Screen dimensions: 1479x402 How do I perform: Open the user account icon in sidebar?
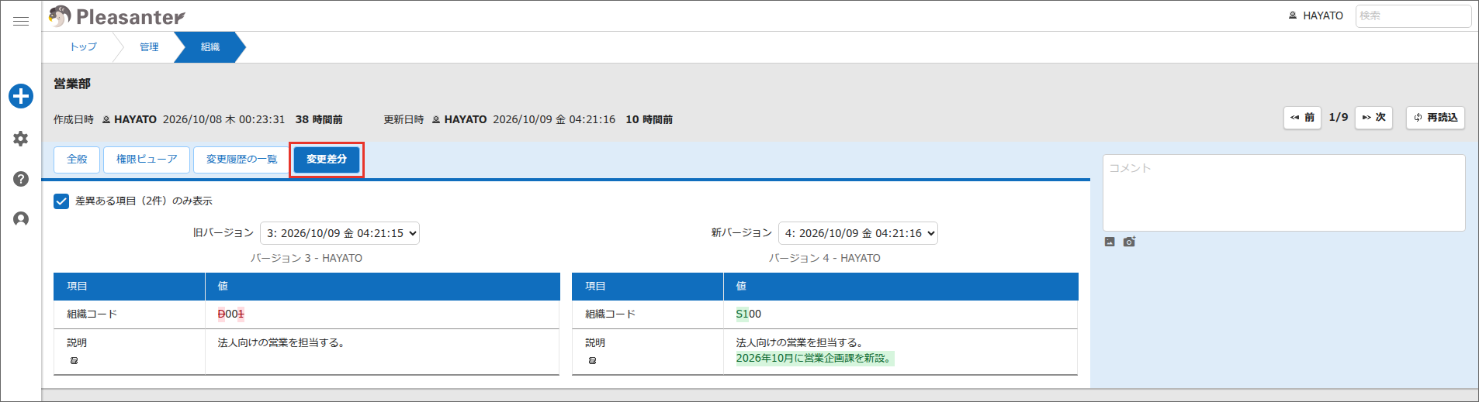point(21,219)
